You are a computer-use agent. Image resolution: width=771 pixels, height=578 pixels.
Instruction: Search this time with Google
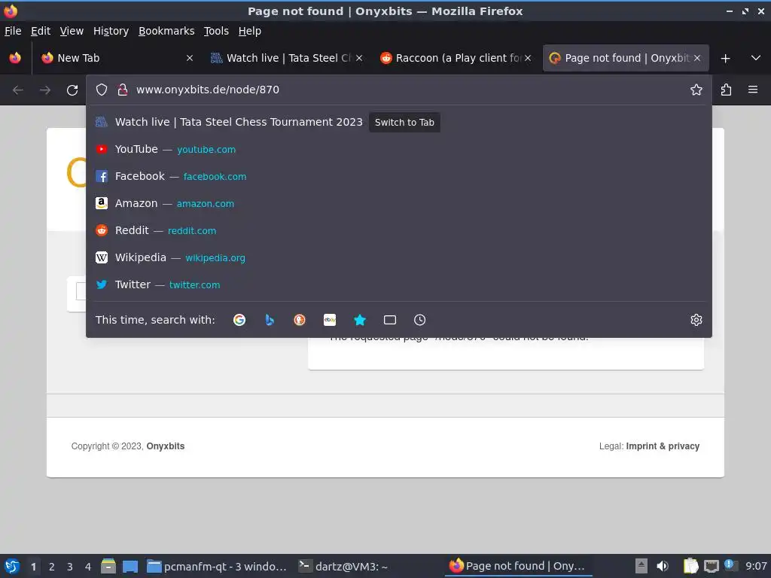coord(239,320)
